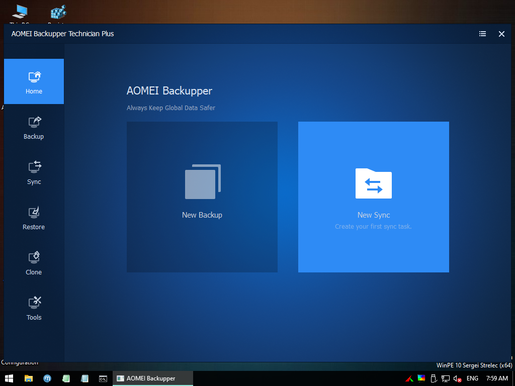
Task: Click the Create your first sync task text
Action: tap(374, 227)
